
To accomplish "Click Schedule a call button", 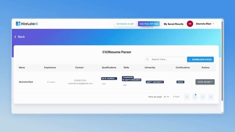I will (x=125, y=24).
